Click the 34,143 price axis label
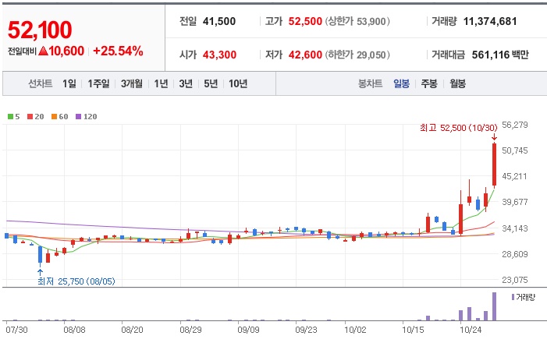 514,228
